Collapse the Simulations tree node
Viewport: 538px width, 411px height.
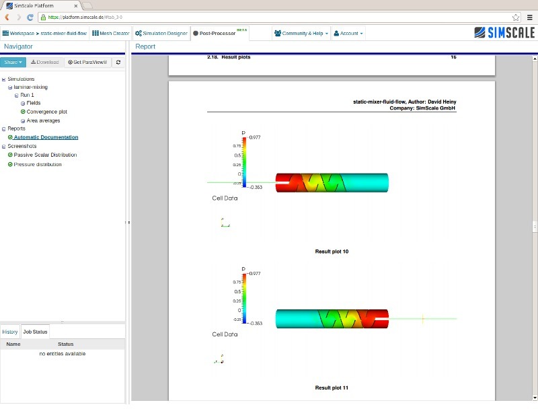coord(3,79)
